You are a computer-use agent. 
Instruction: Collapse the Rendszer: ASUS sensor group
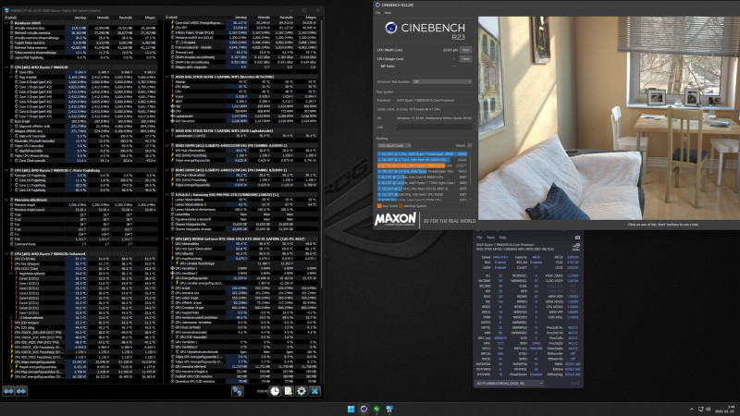[x=6, y=22]
